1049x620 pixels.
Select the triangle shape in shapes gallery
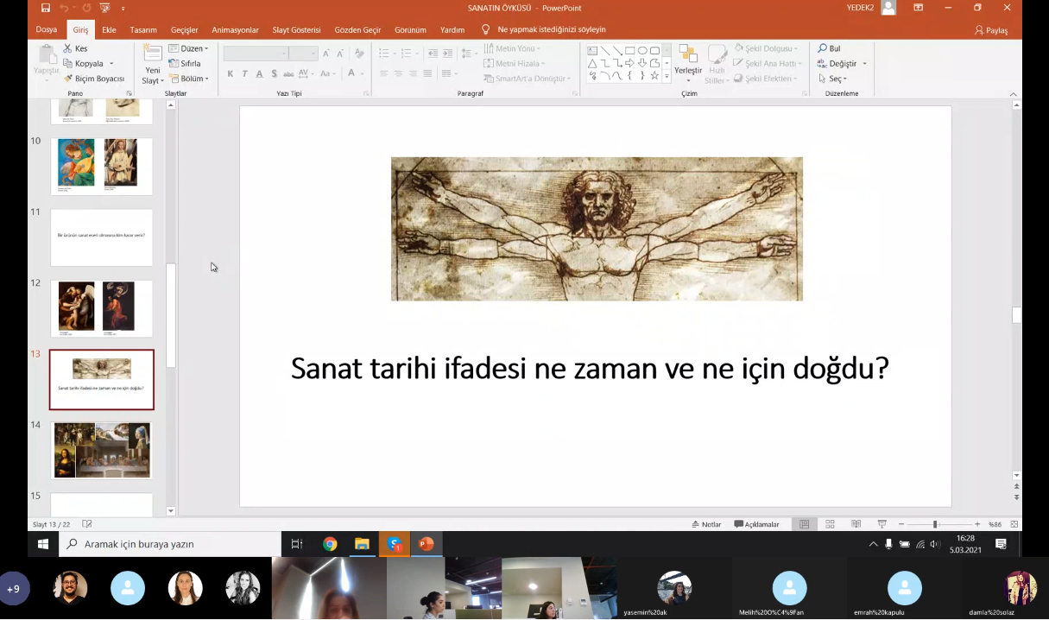[x=592, y=63]
